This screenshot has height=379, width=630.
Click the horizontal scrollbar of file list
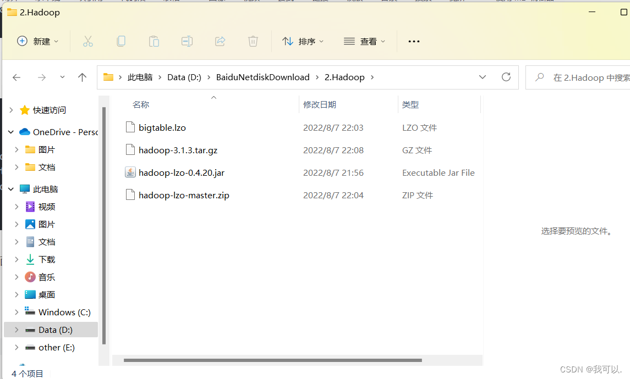tap(273, 360)
